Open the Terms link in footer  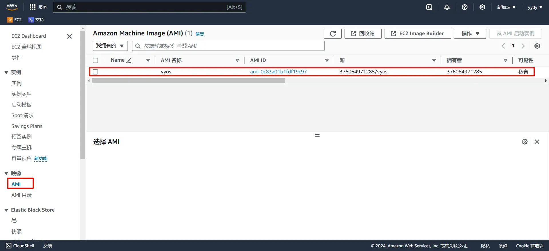click(503, 246)
